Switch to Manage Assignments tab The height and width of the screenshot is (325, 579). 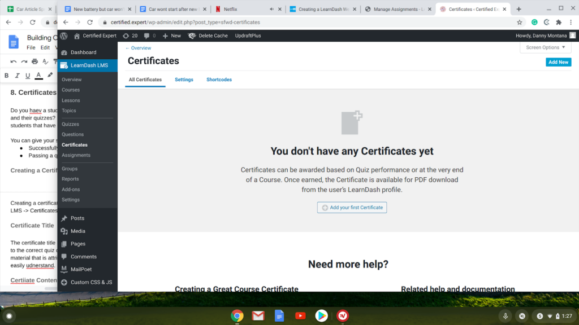pos(398,9)
